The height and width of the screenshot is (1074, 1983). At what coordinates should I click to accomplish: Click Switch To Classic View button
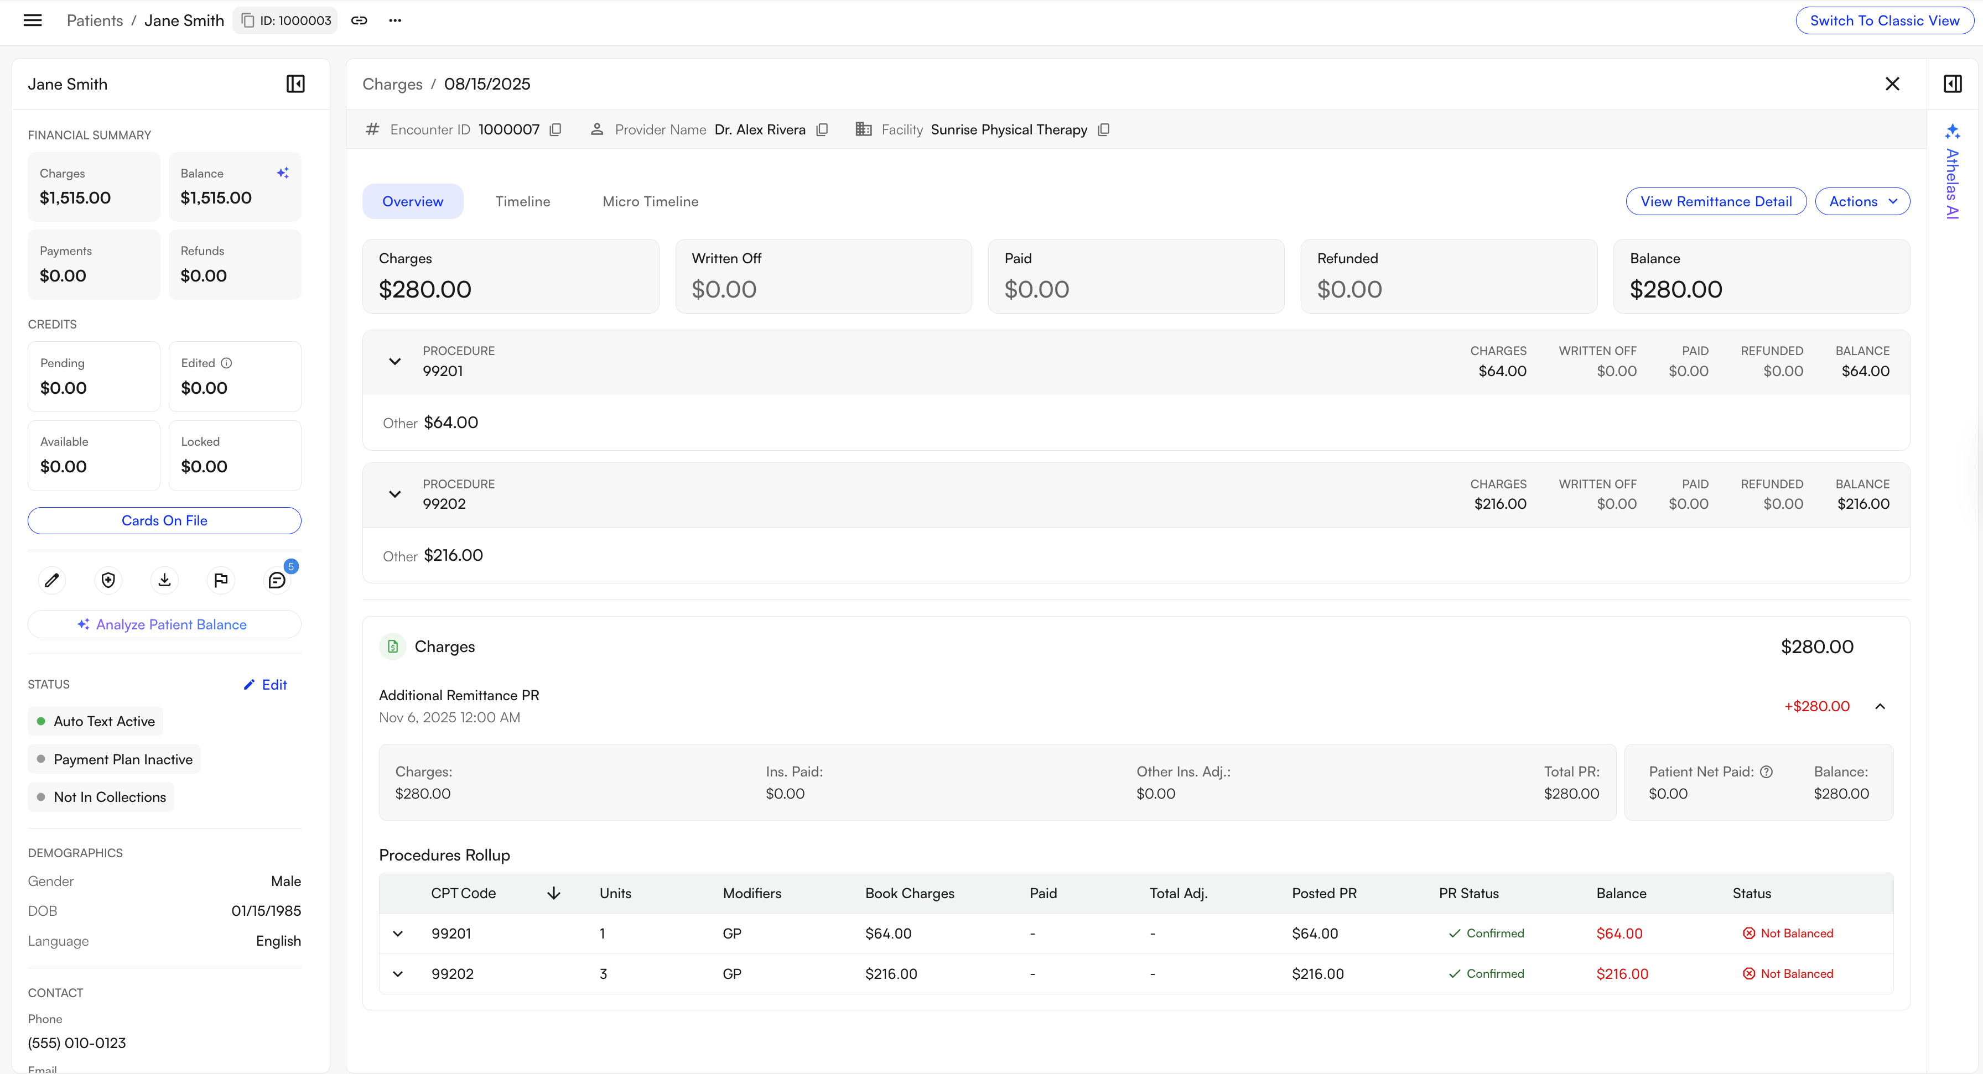click(1884, 21)
